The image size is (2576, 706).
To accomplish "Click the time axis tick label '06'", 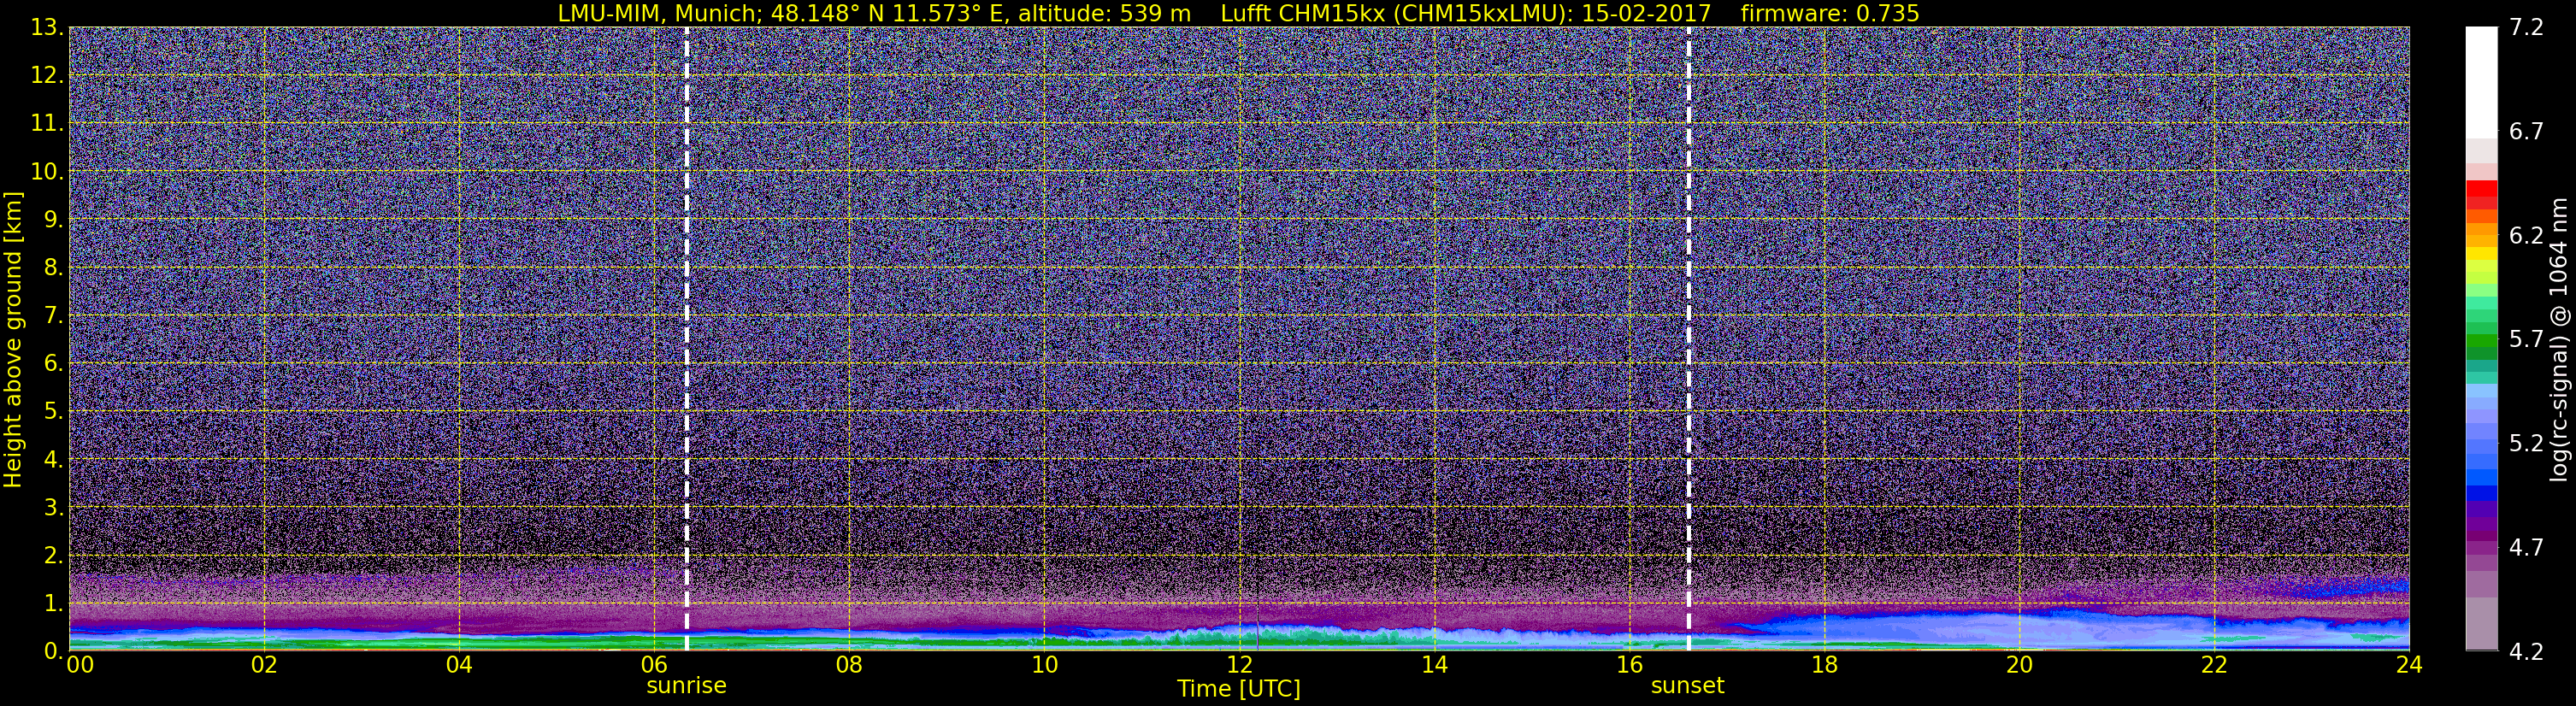I will 654,665.
